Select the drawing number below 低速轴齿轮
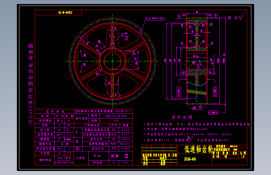 [190, 159]
